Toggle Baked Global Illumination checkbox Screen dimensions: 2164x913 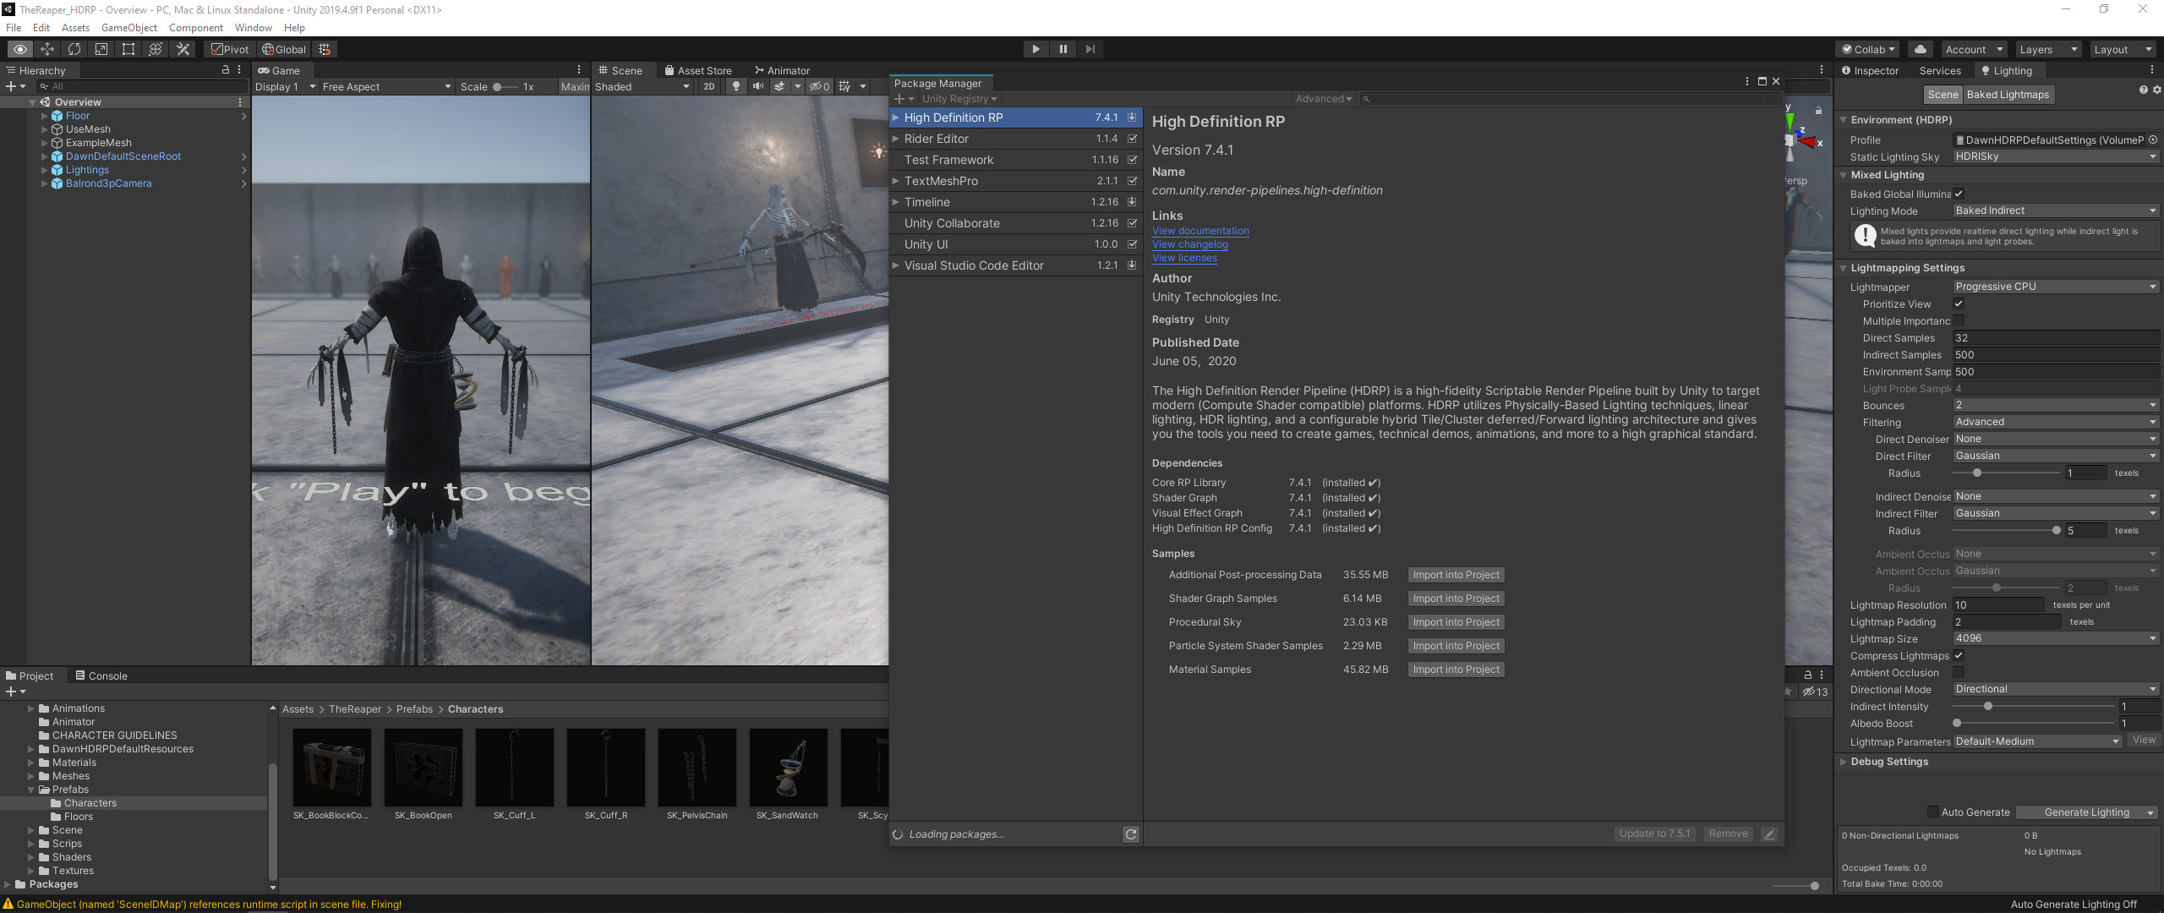pyautogui.click(x=1959, y=194)
